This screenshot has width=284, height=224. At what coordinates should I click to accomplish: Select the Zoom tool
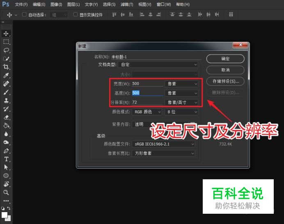[6, 192]
